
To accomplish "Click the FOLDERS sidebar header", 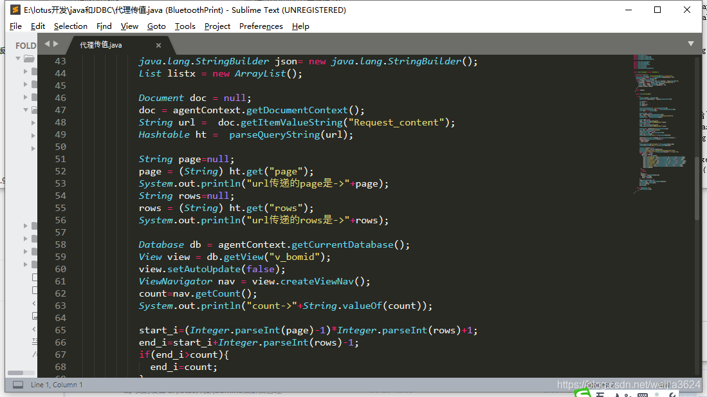I will pyautogui.click(x=26, y=46).
